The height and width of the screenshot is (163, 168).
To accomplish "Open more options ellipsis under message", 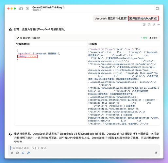I will coord(159,24).
